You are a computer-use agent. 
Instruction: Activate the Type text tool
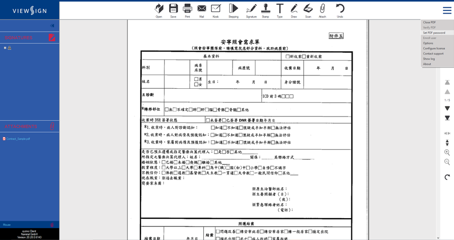(280, 11)
